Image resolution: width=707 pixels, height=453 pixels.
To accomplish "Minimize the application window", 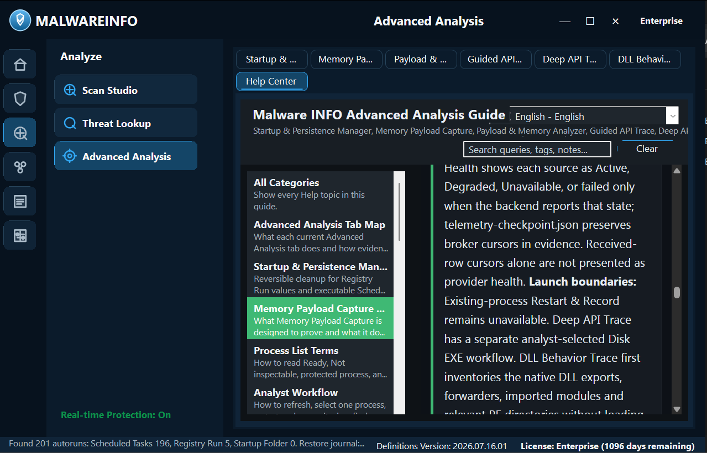I will [564, 21].
